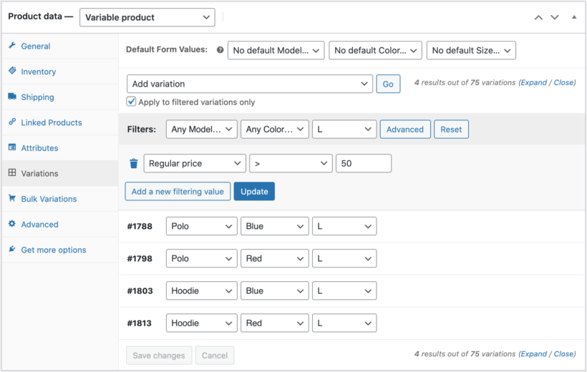Collapse the Product data panel triangle

[x=573, y=16]
